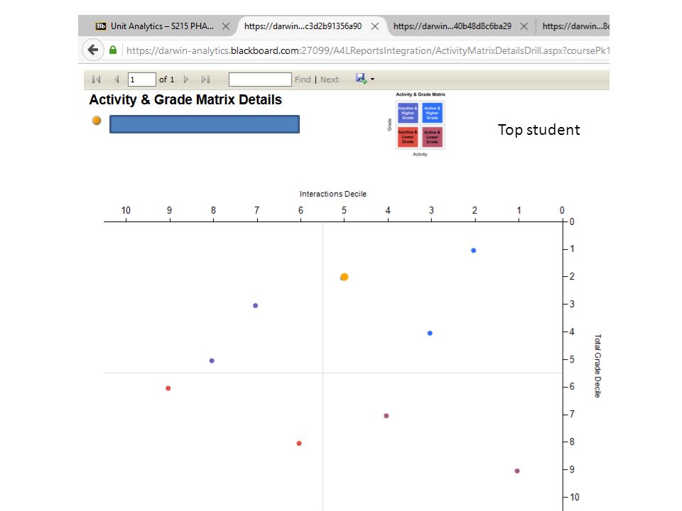
Task: Switch to the rightmost darwin tab
Action: click(x=575, y=26)
